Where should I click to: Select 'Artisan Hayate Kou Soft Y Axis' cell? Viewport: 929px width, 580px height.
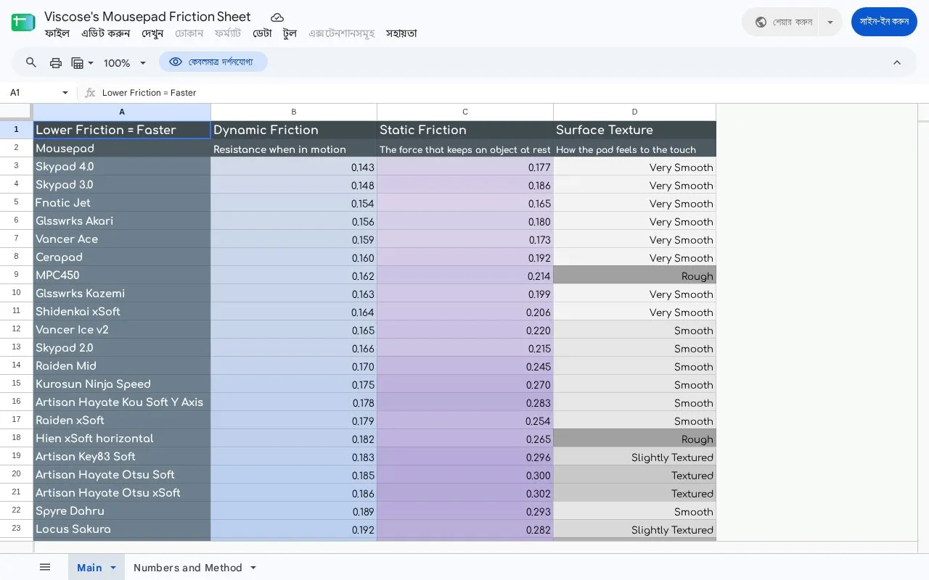(122, 402)
